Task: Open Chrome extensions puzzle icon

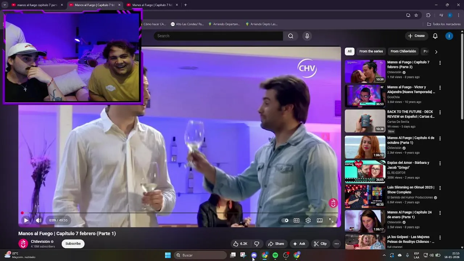Action: pyautogui.click(x=428, y=15)
